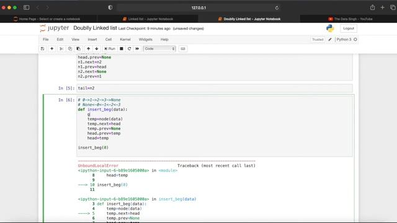Switch to The Data Singh YouTube tab

pyautogui.click(x=350, y=19)
